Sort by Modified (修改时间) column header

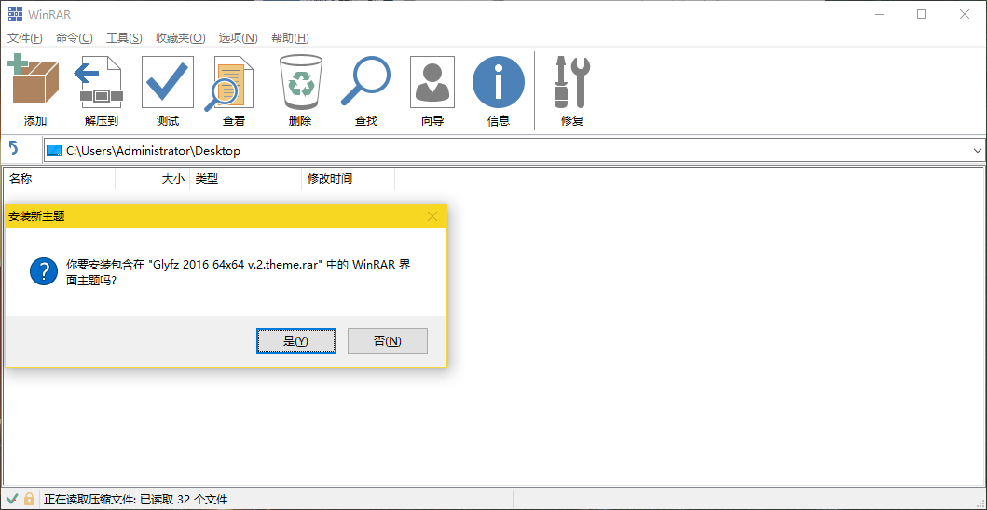point(348,179)
